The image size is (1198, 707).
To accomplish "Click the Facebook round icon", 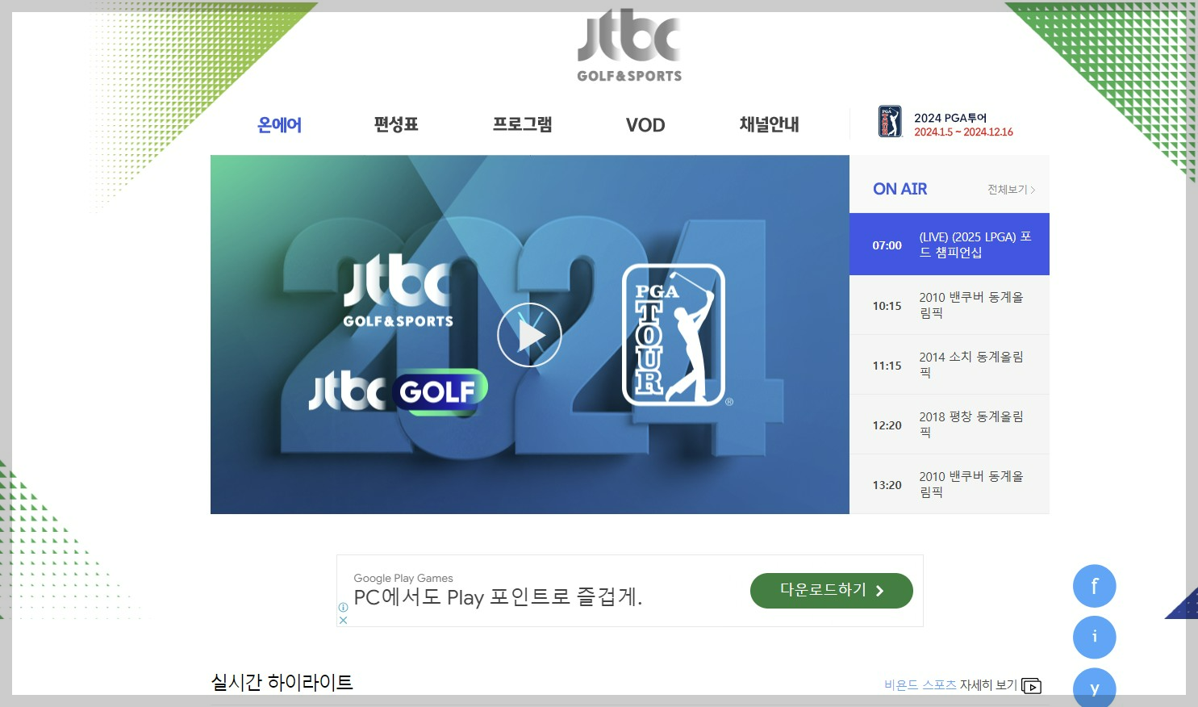I will (x=1095, y=586).
